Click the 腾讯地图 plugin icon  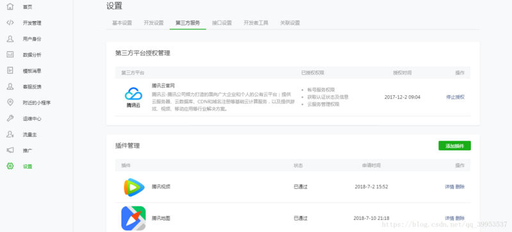pyautogui.click(x=134, y=218)
